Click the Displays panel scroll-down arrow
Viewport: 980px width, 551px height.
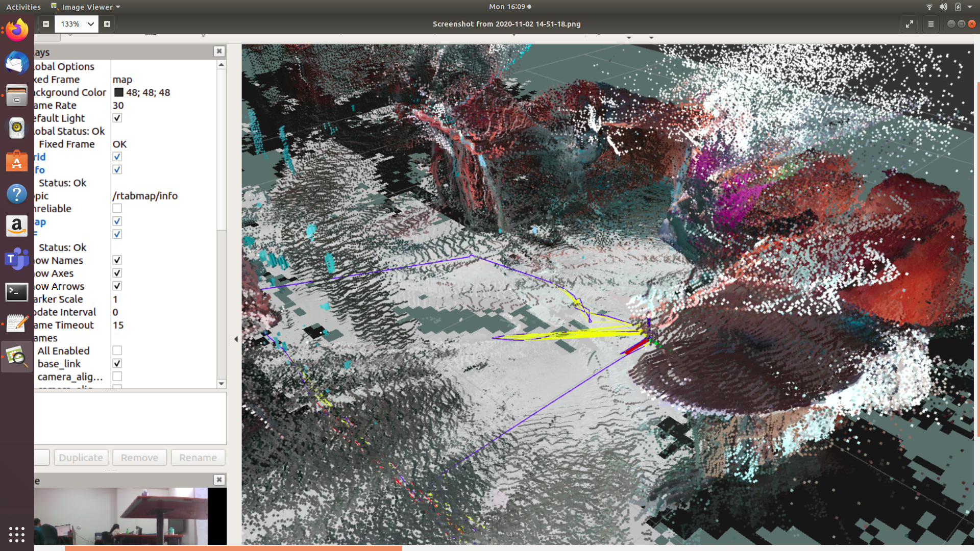(222, 384)
